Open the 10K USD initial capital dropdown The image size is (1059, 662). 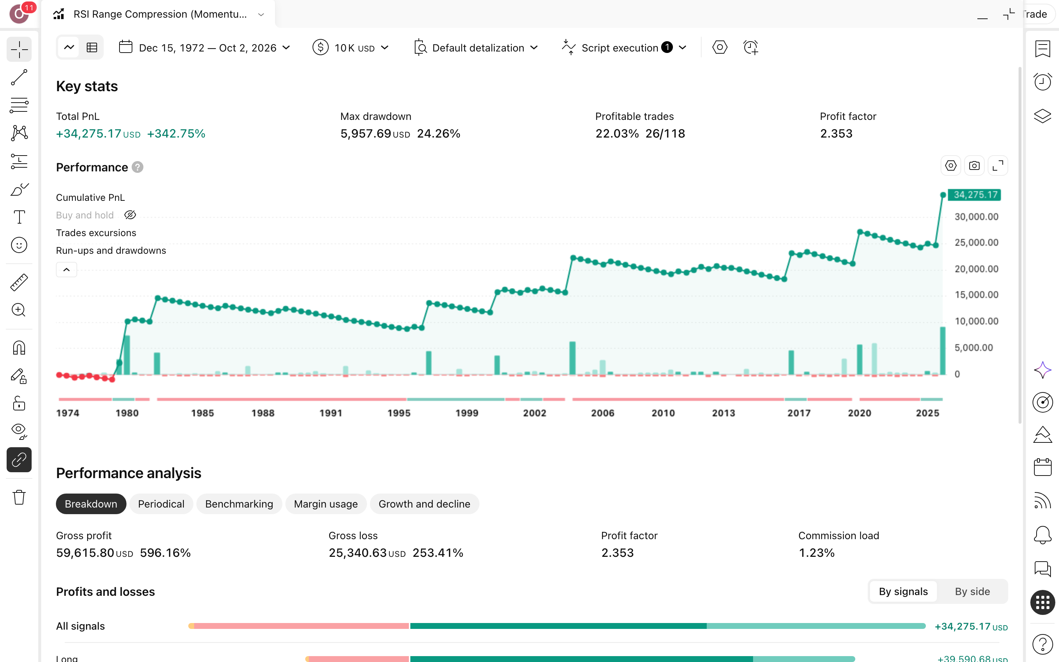[351, 47]
